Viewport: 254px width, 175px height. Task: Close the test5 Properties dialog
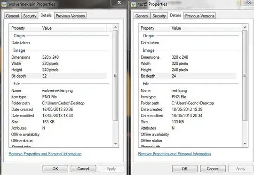[248, 3]
